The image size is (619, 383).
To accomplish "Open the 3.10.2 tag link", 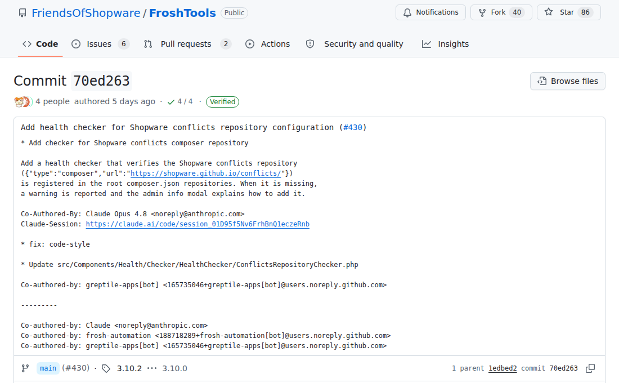I will [129, 368].
